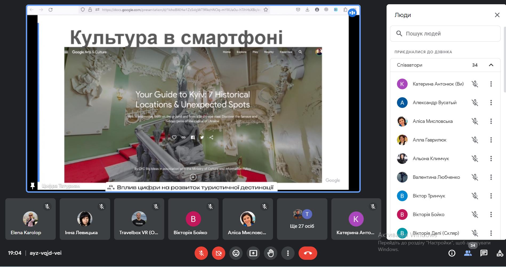Raise hand in the meeting
This screenshot has width=506, height=267.
coord(270,253)
